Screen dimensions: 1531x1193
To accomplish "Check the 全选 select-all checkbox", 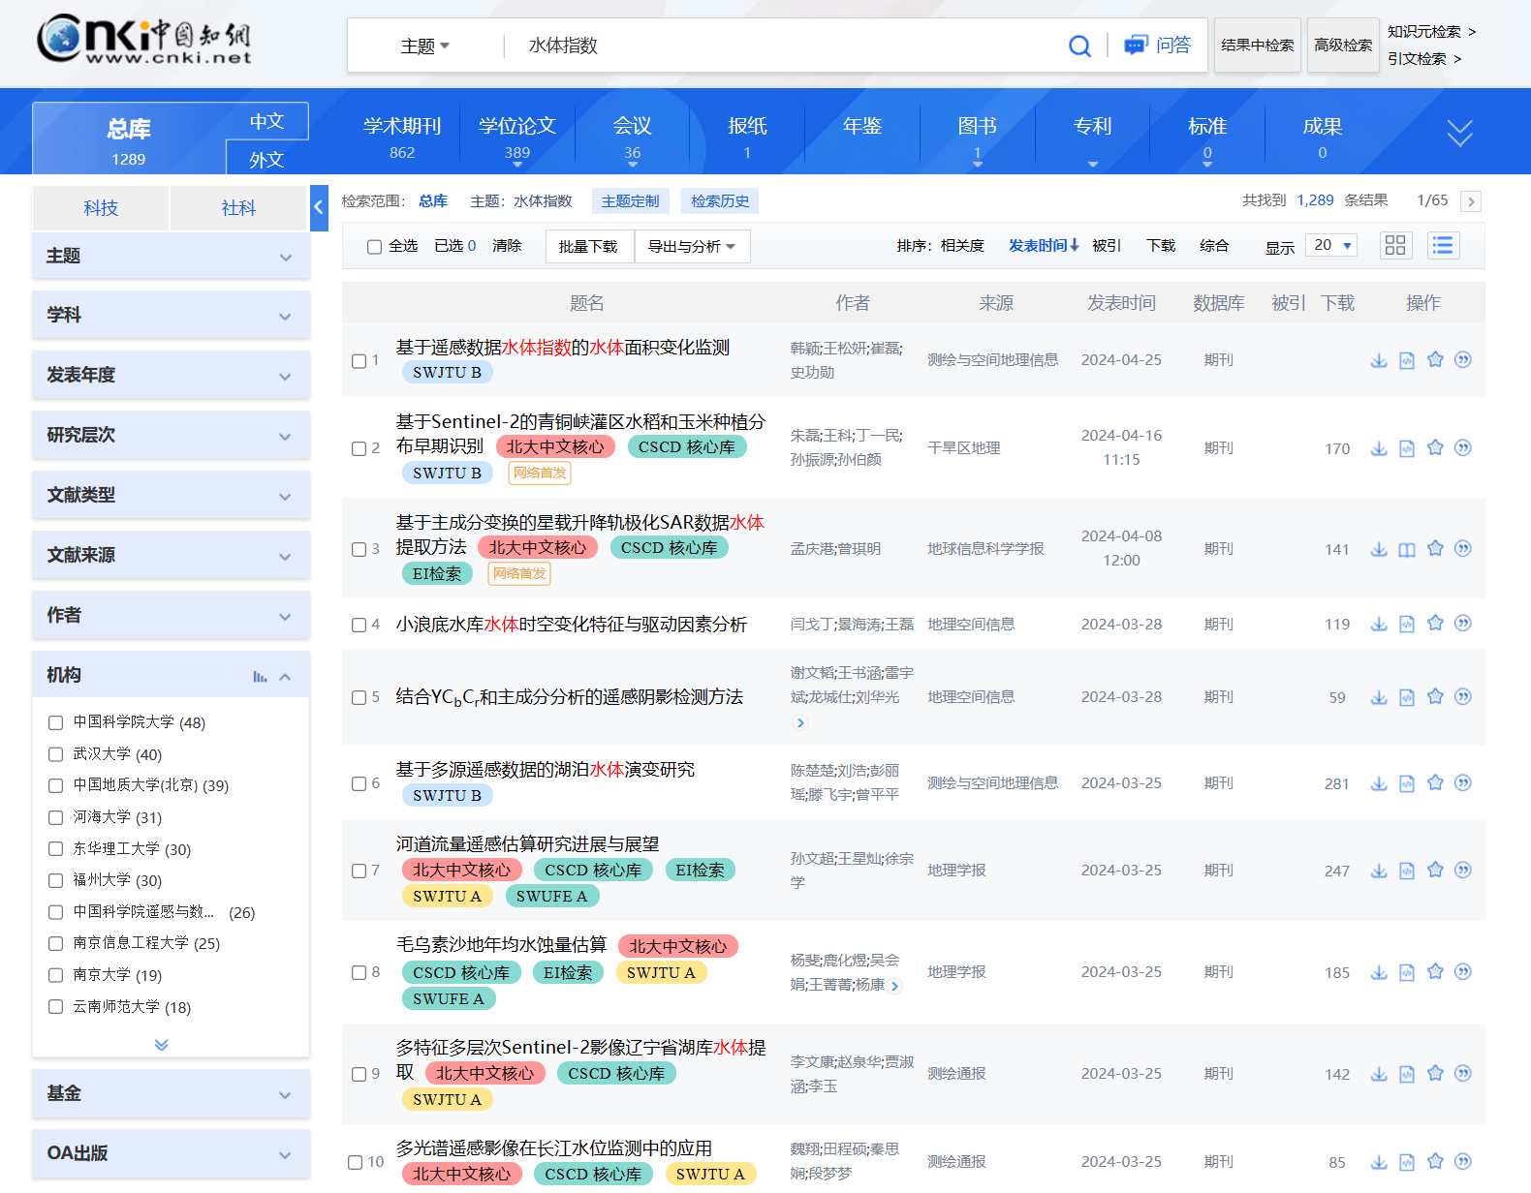I will [374, 247].
